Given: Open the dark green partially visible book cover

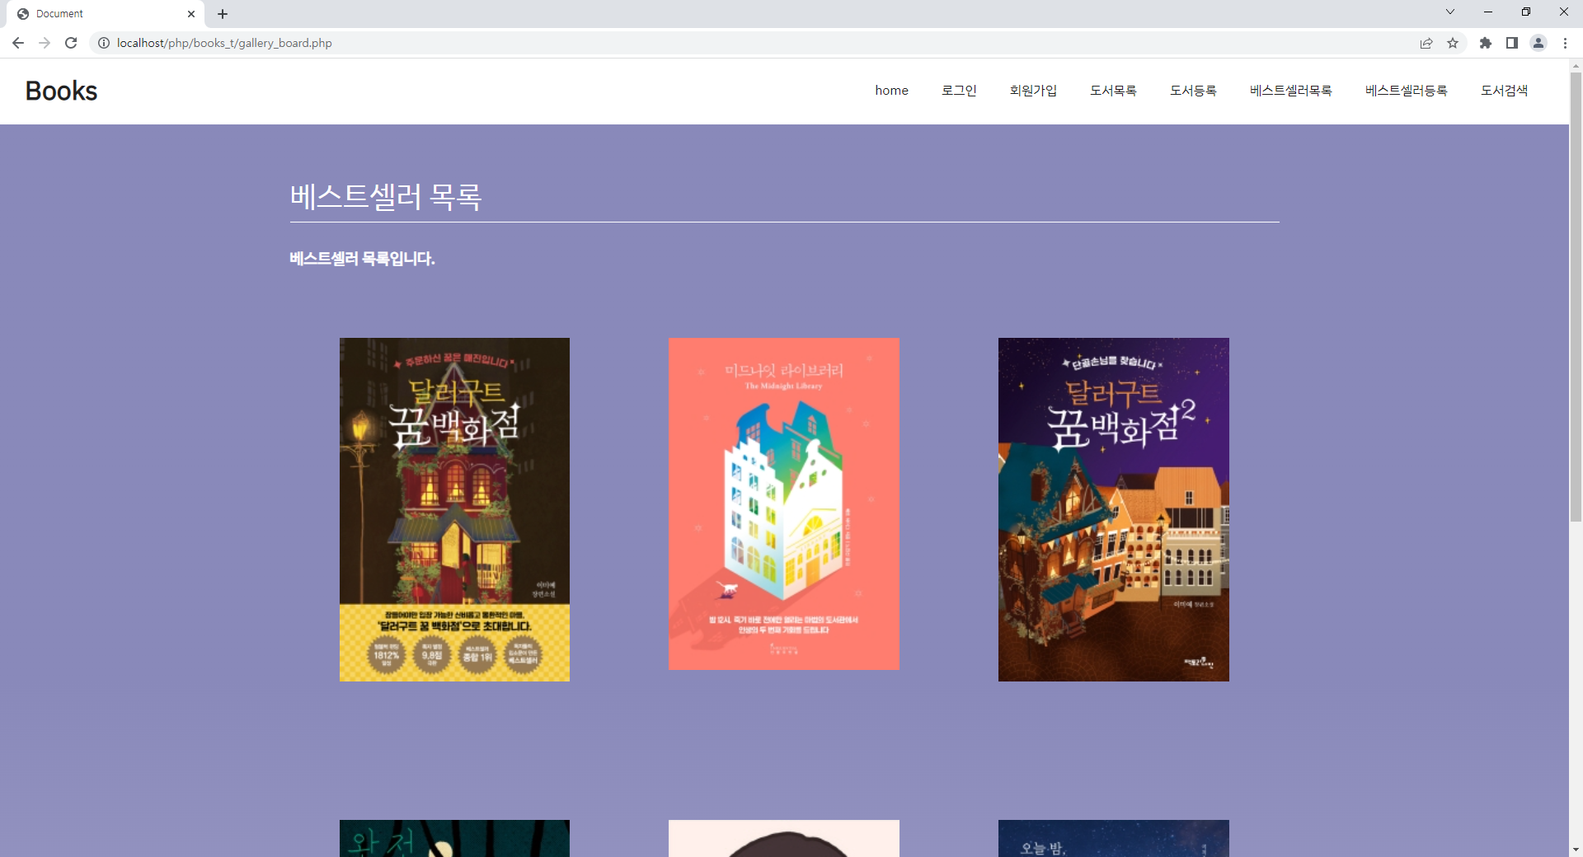Looking at the screenshot, I should click(x=454, y=838).
